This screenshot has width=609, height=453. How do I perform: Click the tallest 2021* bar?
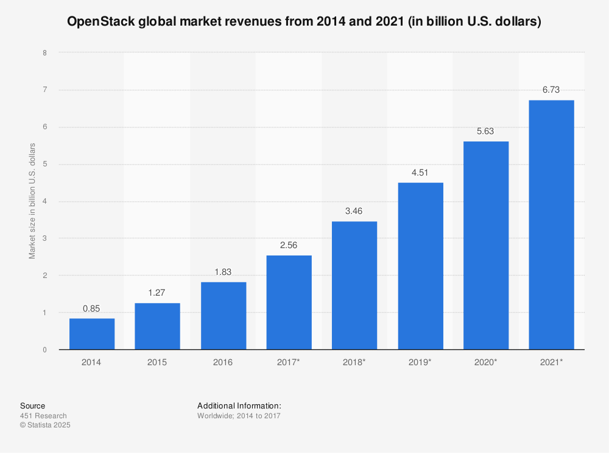coord(552,224)
